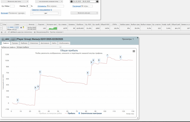
Task: Expand Группы игроков dropdown
Action: click(56, 32)
